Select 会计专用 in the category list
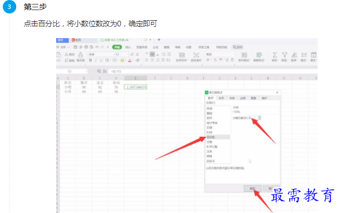Screen dimensions: 339x213 (218, 123)
